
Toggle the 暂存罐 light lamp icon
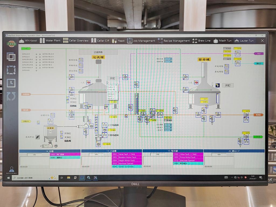tap(218, 85)
